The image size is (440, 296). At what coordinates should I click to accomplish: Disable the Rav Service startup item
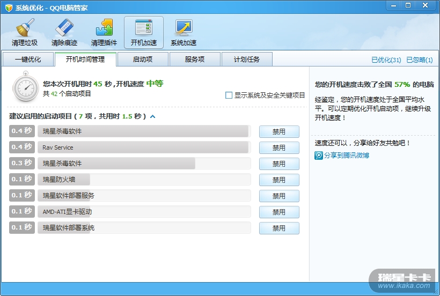click(279, 147)
